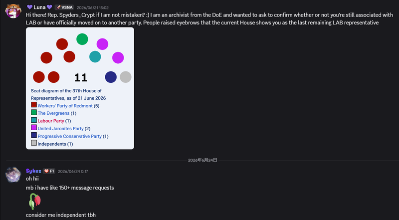The height and width of the screenshot is (220, 399).
Task: Open Luna's profile avatar
Action: point(13,11)
